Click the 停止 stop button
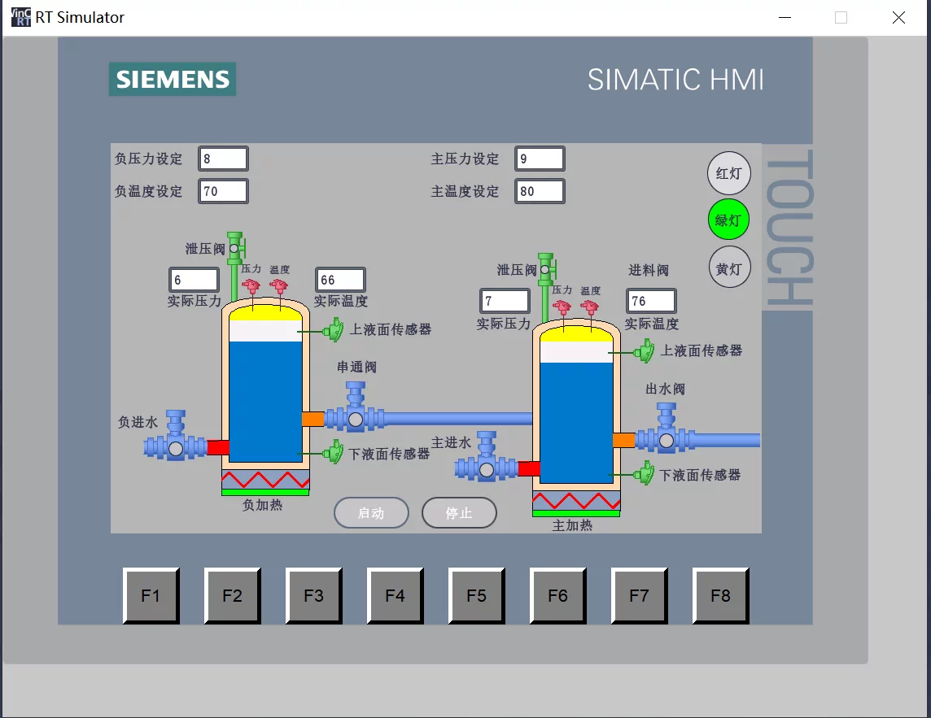This screenshot has height=718, width=931. tap(459, 513)
